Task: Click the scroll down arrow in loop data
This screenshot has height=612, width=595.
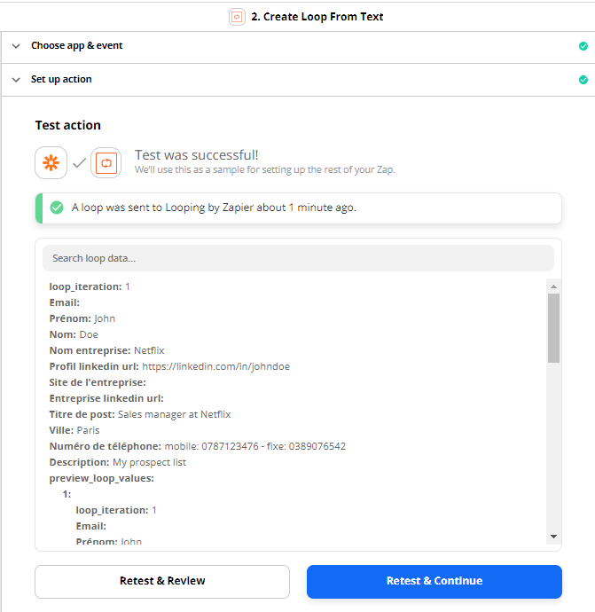Action: [553, 537]
